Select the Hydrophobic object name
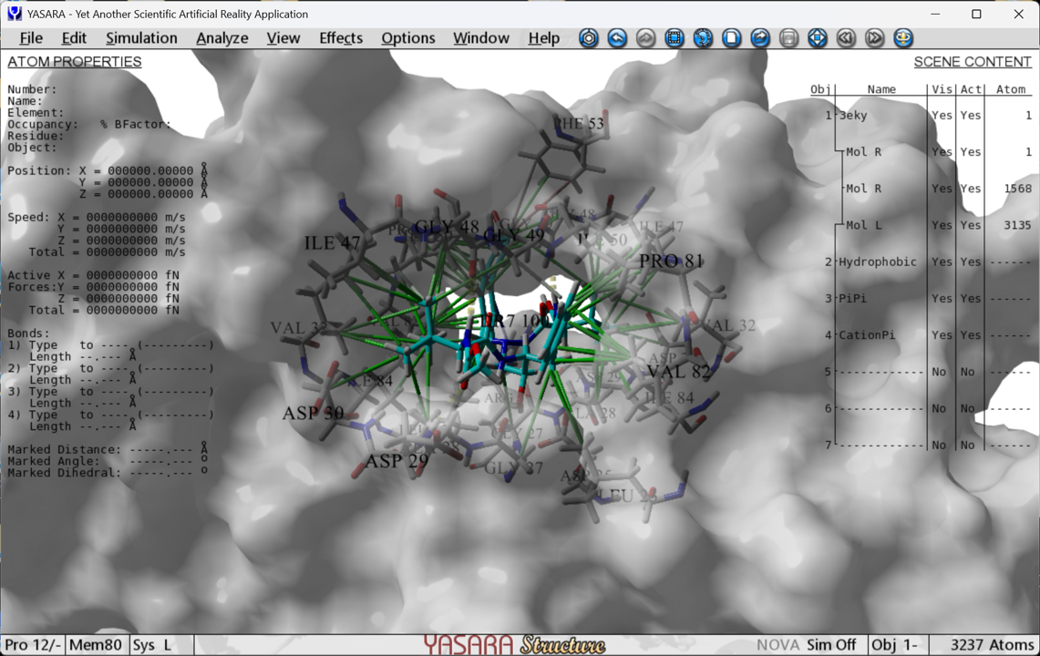Viewport: 1040px width, 656px height. coord(878,262)
